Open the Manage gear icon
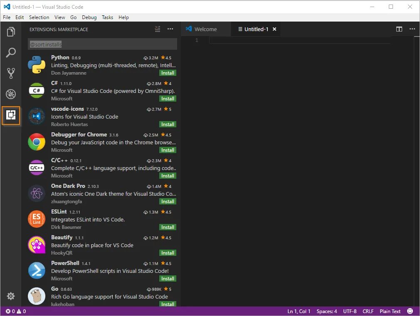420x316 pixels. 11,296
